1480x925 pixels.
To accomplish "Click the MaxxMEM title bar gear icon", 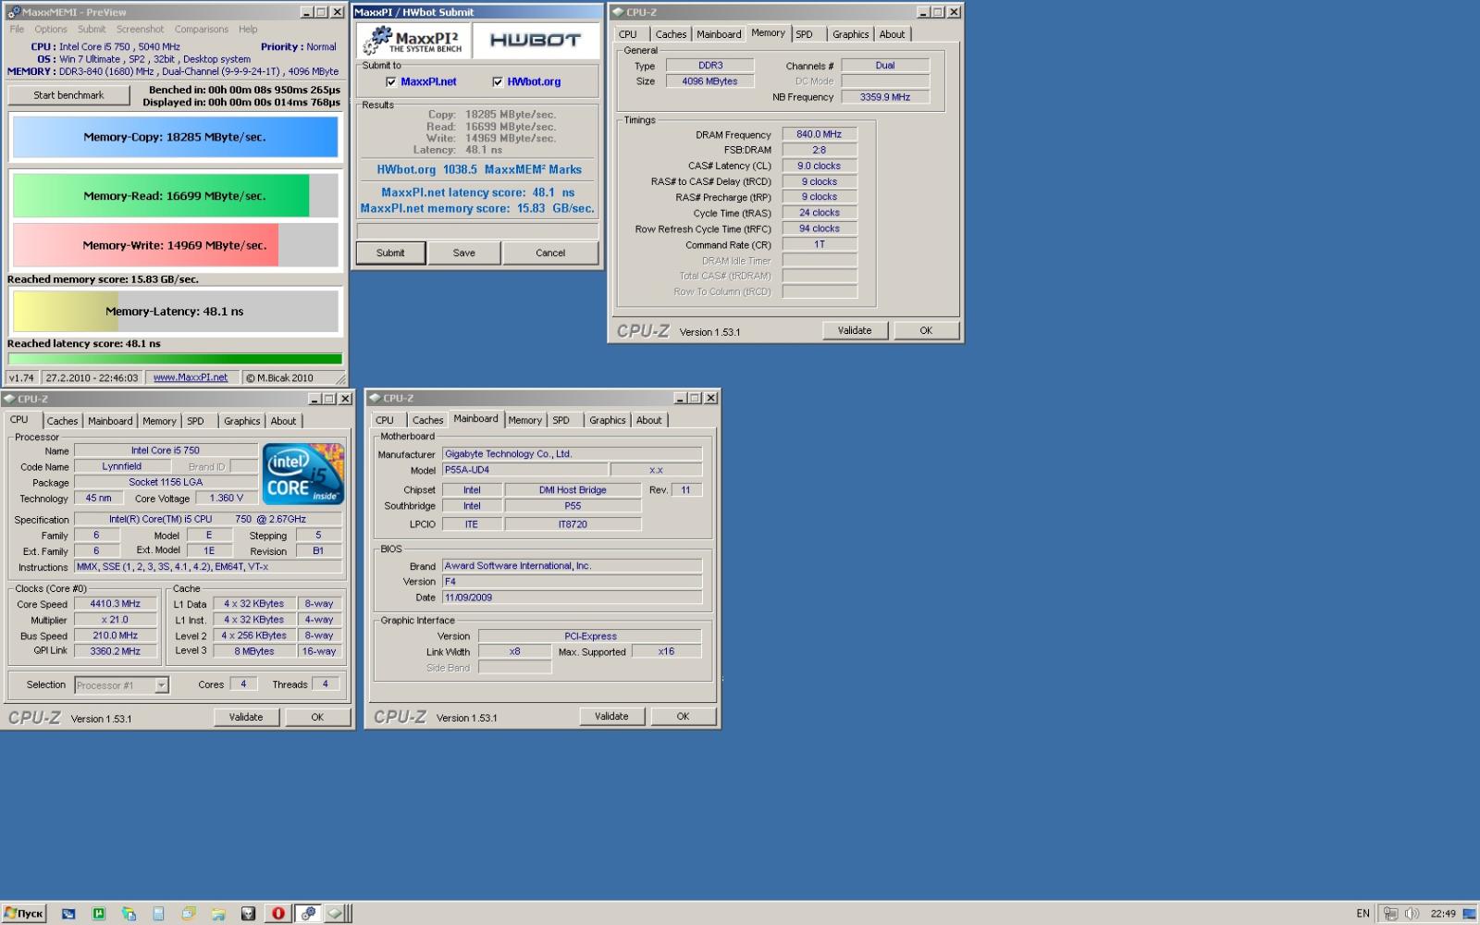I will point(13,12).
